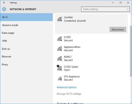Viewport: 132px width, 104px height.
Task: Go to VPN settings
Action: point(26,41)
